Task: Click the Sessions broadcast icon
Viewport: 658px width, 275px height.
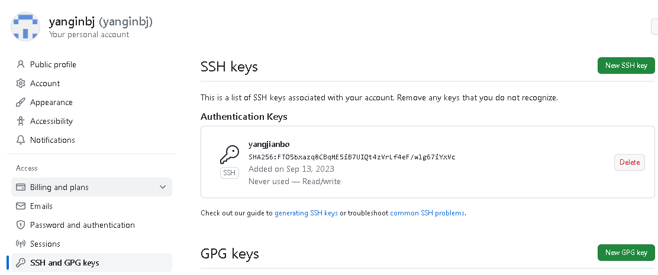Action: 21,244
